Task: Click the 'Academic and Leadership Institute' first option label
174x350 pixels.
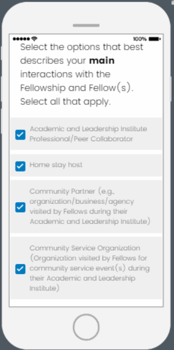Action: point(89,129)
